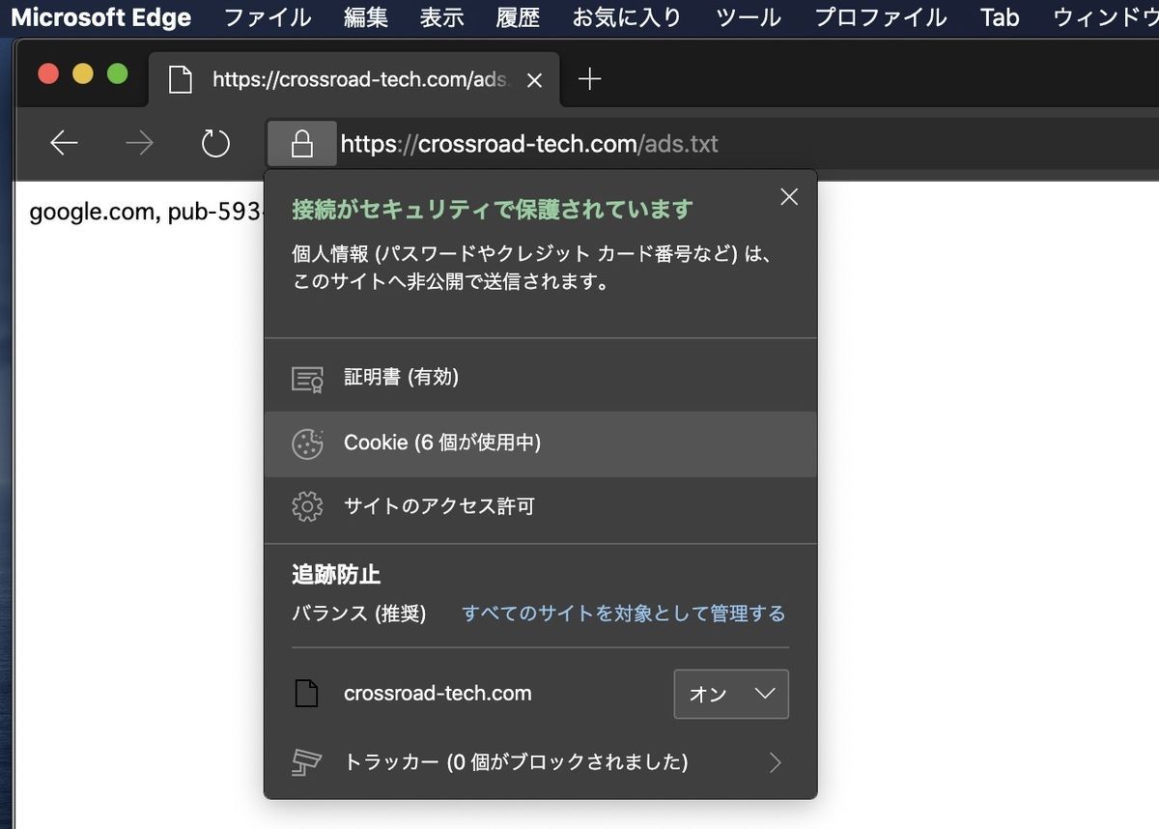Click the 追跡防止 heading
This screenshot has width=1159, height=829.
pos(336,575)
